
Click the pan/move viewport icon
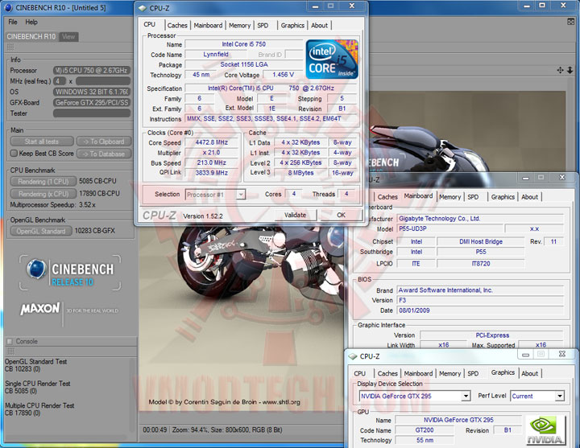561,71
